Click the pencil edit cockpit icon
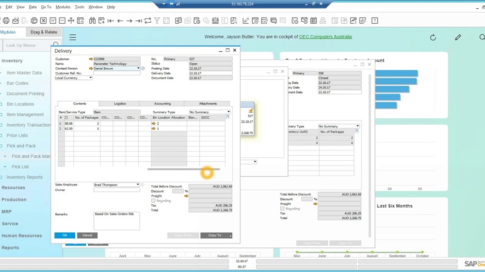Image resolution: width=485 pixels, height=272 pixels. (x=458, y=37)
